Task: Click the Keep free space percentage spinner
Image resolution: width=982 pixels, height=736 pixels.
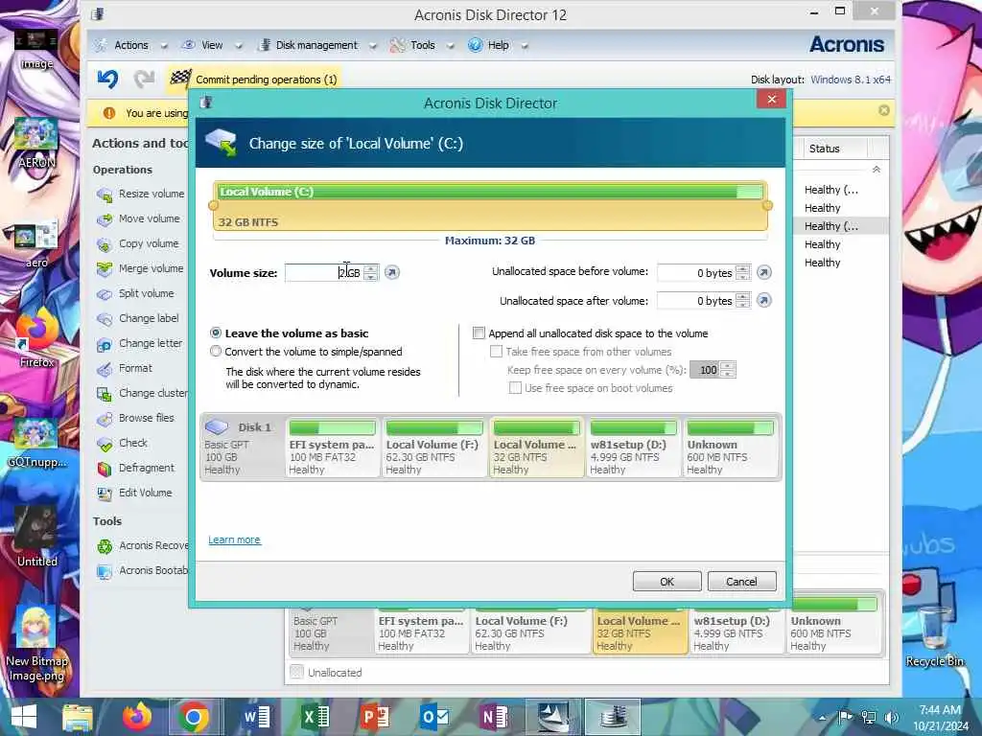Action: (728, 369)
